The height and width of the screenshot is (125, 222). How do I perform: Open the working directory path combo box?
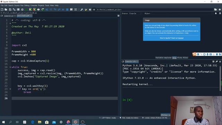click(x=155, y=10)
